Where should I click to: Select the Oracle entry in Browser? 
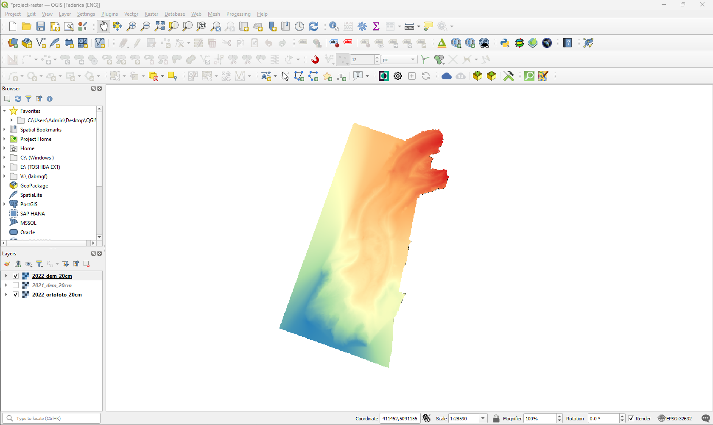(28, 232)
